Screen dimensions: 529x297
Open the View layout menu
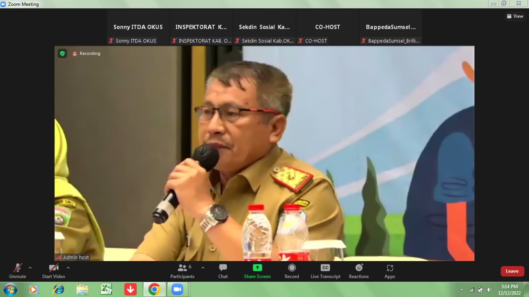point(515,16)
